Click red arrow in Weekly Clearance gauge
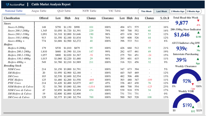This screenshot has width=206, height=116. 193,84
